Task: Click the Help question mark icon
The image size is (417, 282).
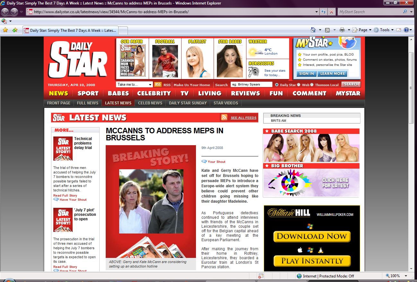Action: click(406, 30)
